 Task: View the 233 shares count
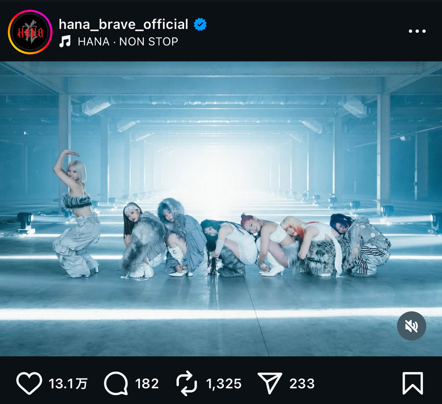point(302,384)
